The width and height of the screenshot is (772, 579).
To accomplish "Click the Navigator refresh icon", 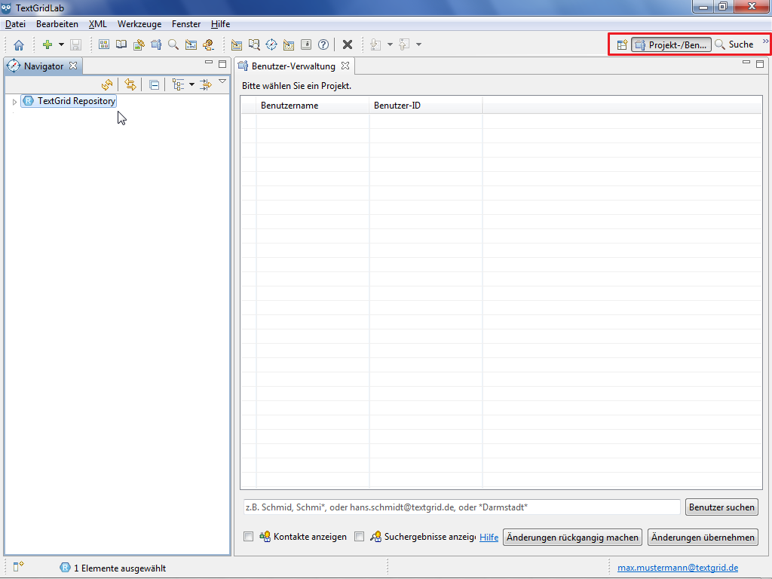I will click(x=107, y=85).
